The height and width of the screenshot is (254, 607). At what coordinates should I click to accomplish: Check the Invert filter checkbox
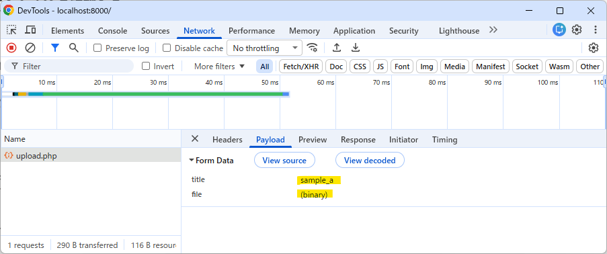[146, 67]
